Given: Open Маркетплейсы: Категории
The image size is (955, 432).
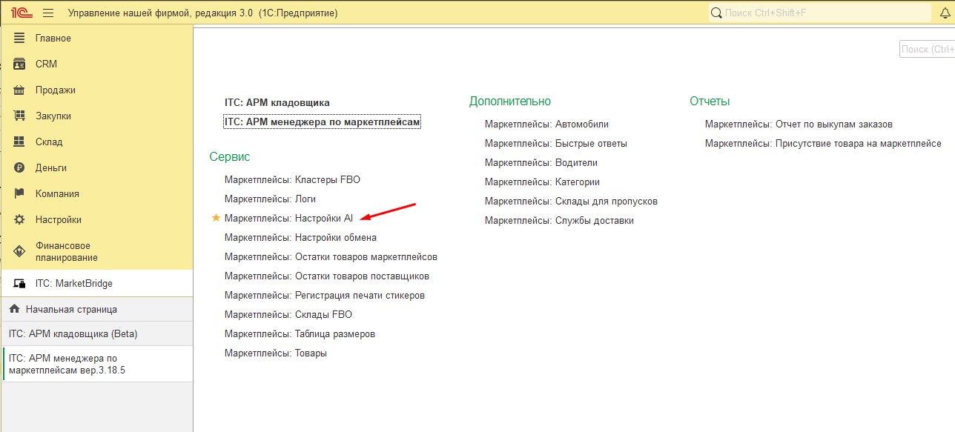Looking at the screenshot, I should coord(542,182).
